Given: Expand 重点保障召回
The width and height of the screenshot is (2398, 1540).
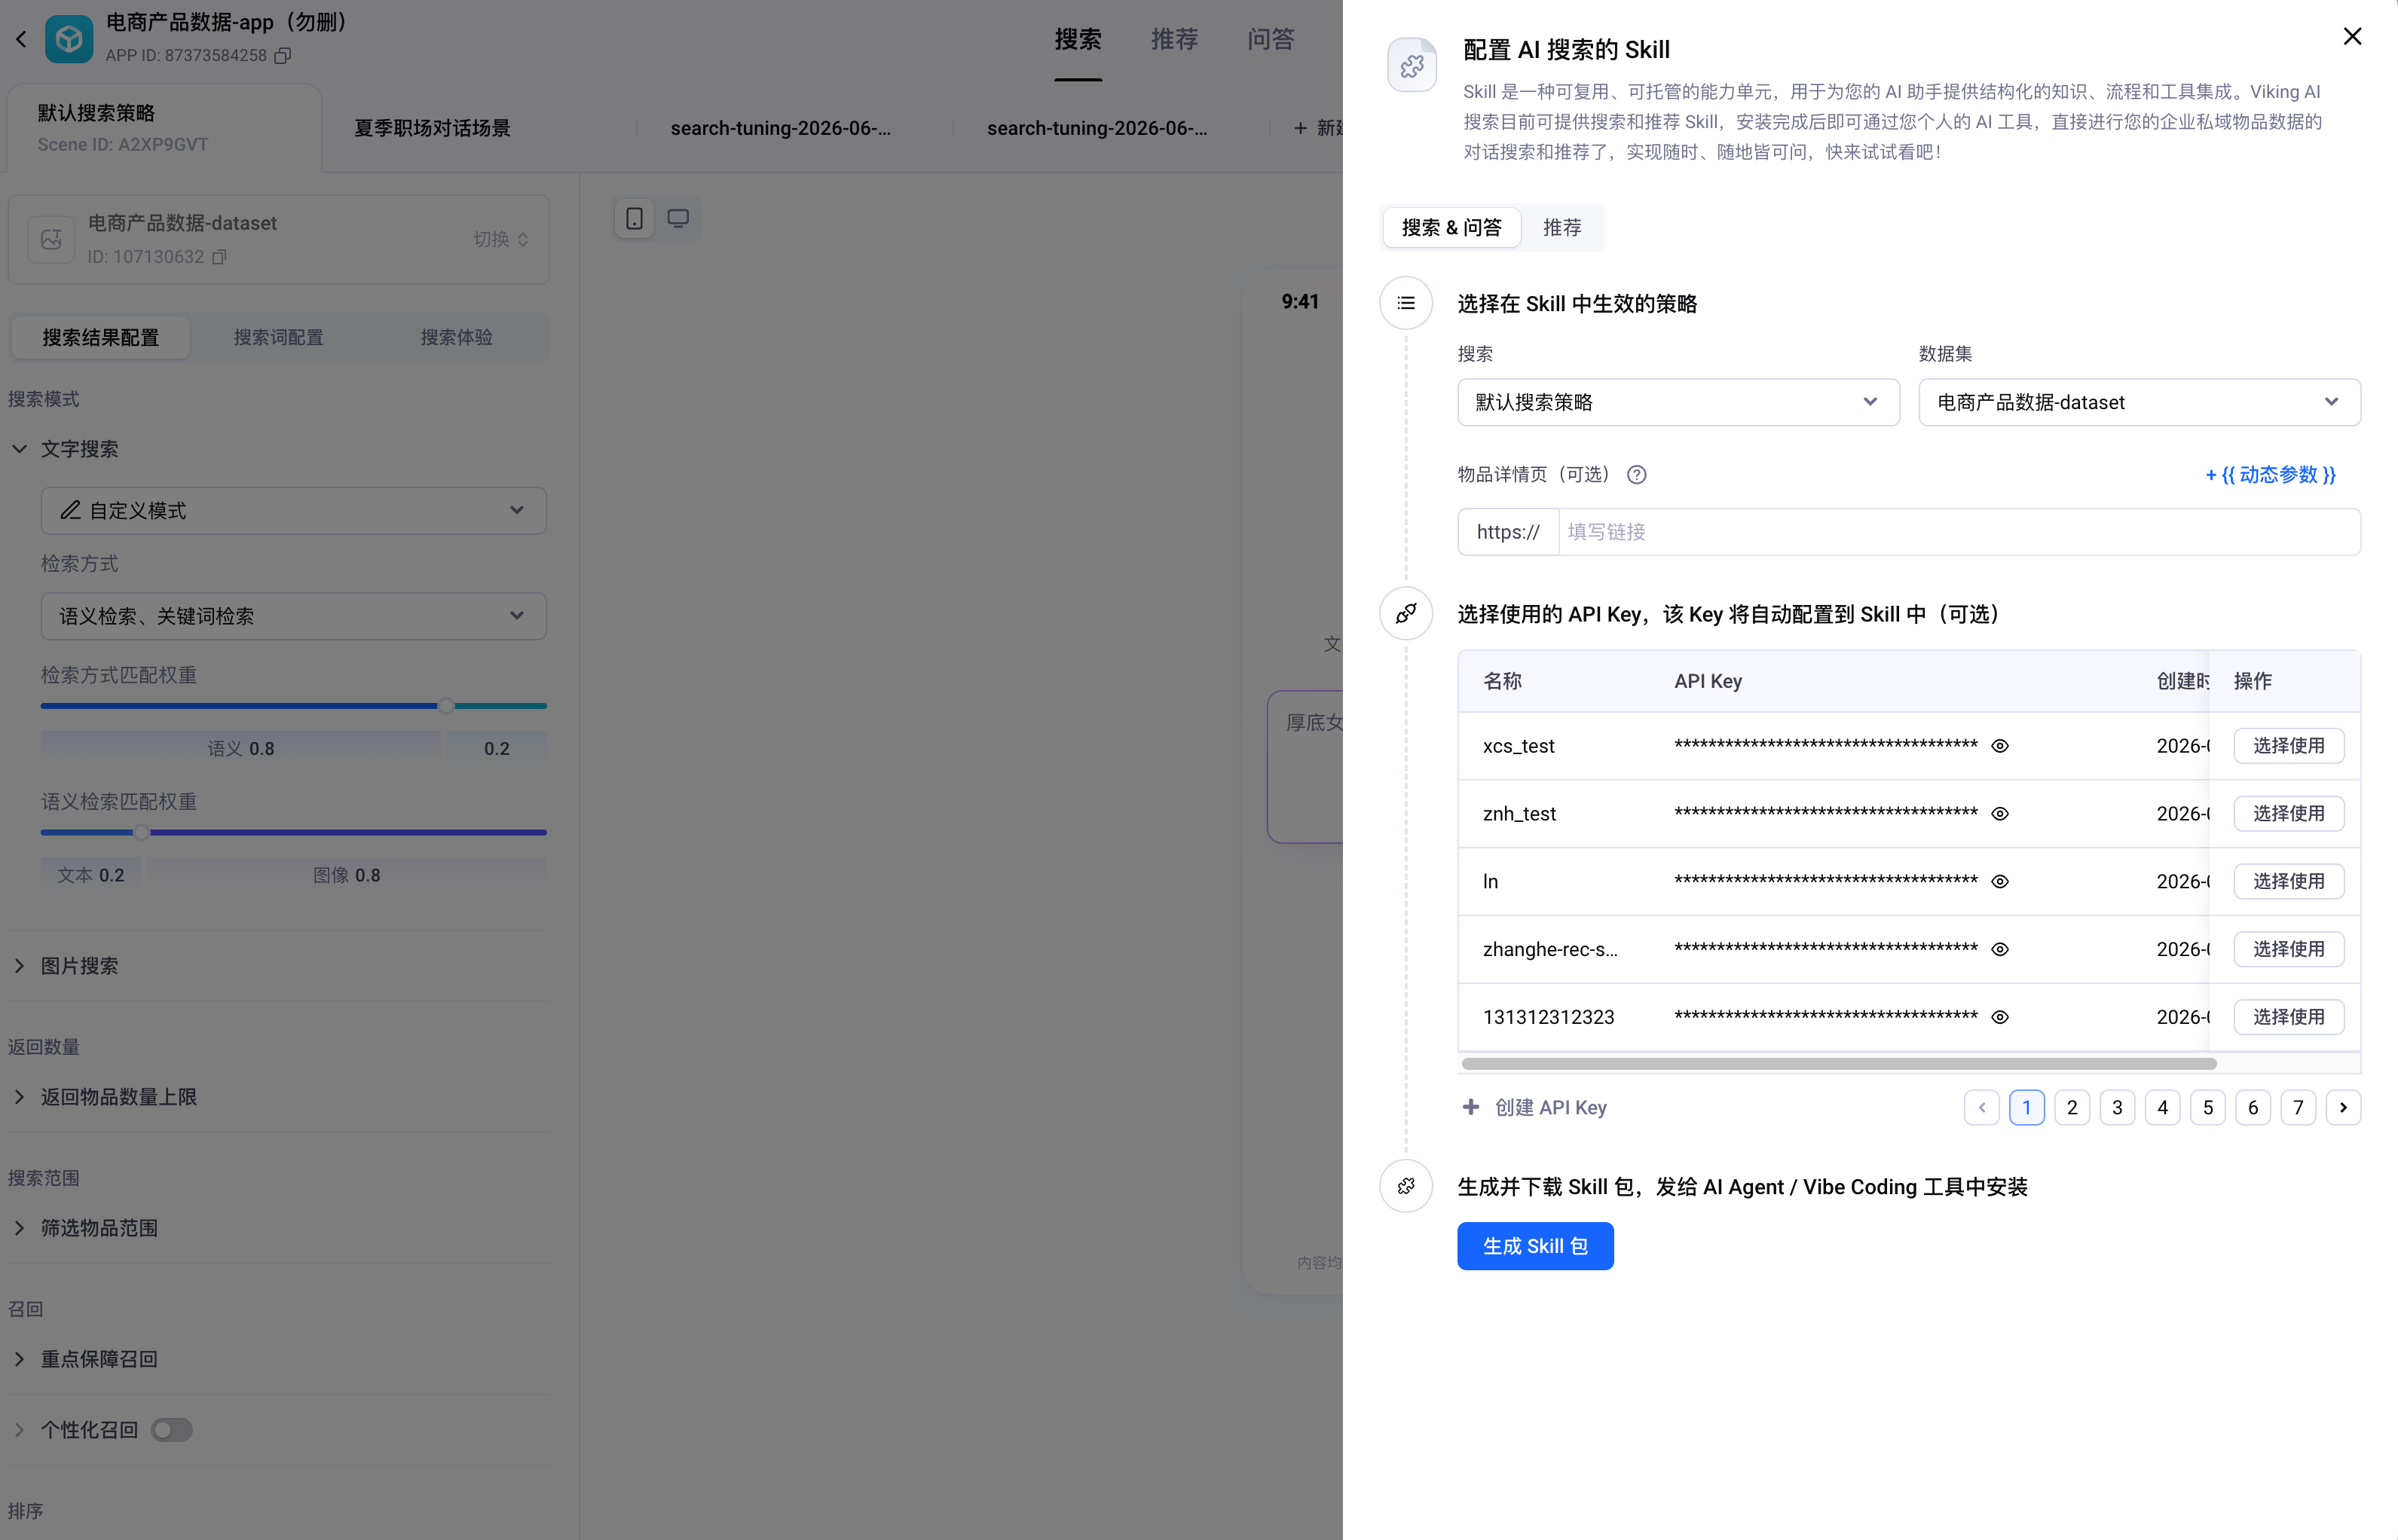Looking at the screenshot, I should tap(19, 1359).
